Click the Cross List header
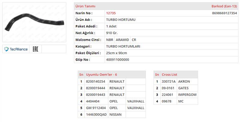This screenshot has height=122, width=240. point(169,75)
